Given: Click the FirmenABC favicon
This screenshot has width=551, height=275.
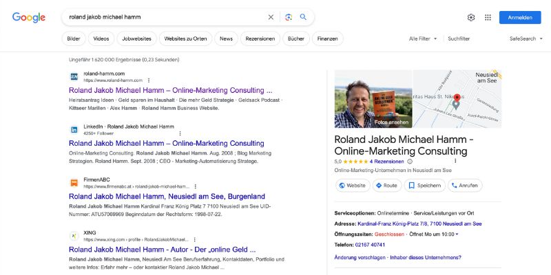Looking at the screenshot, I should pyautogui.click(x=74, y=183).
